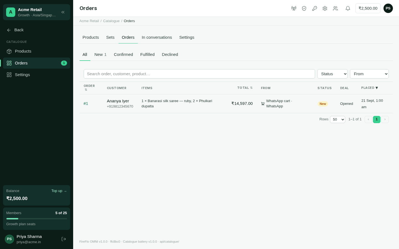Click the team members icon in the header
The height and width of the screenshot is (249, 399).
coord(335,8)
